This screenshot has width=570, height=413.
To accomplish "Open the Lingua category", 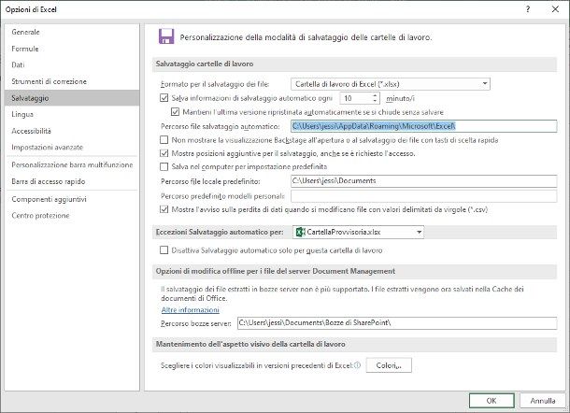I will click(72, 114).
